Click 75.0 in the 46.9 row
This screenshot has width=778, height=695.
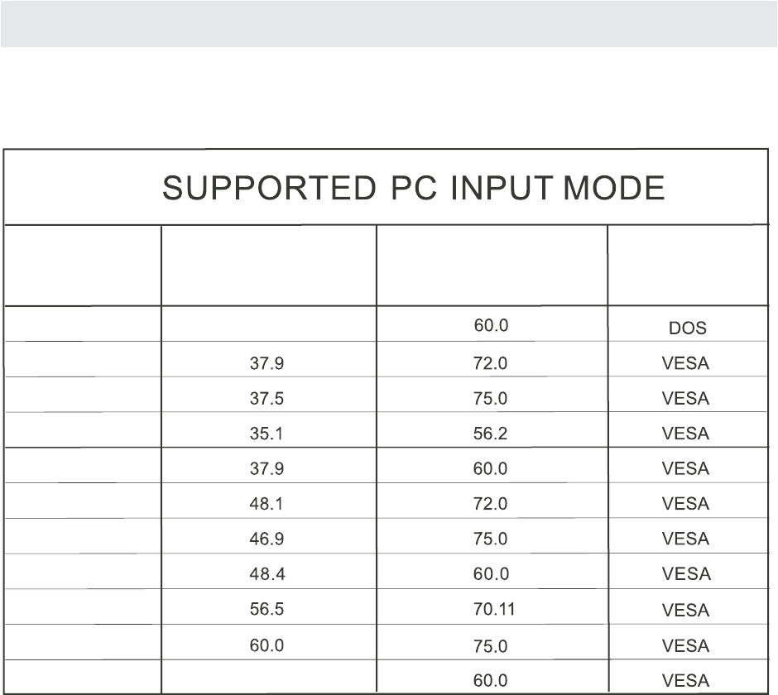(490, 539)
